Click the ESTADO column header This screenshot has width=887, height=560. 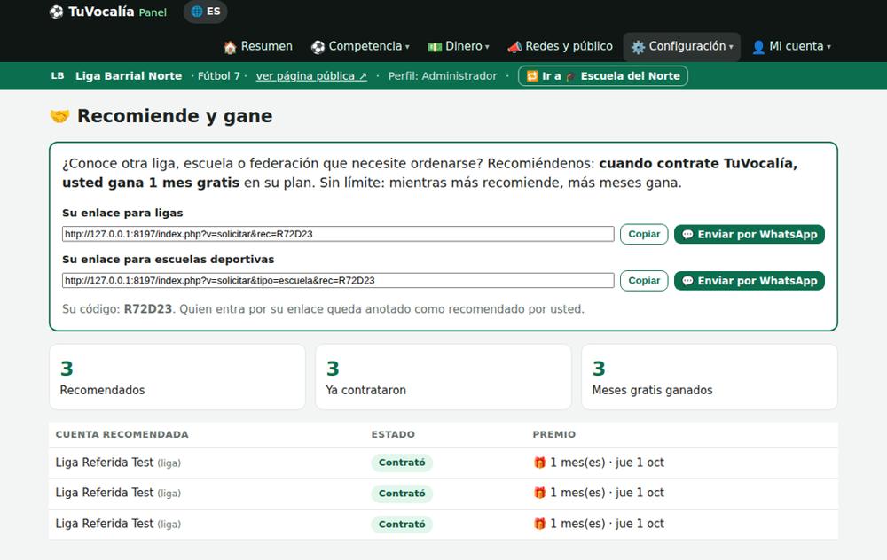pyautogui.click(x=393, y=434)
